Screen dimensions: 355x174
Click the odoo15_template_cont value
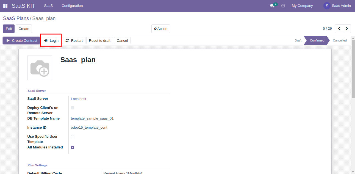click(89, 128)
